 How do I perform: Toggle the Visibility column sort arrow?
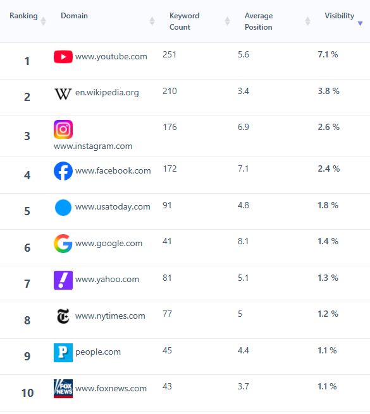tap(360, 23)
